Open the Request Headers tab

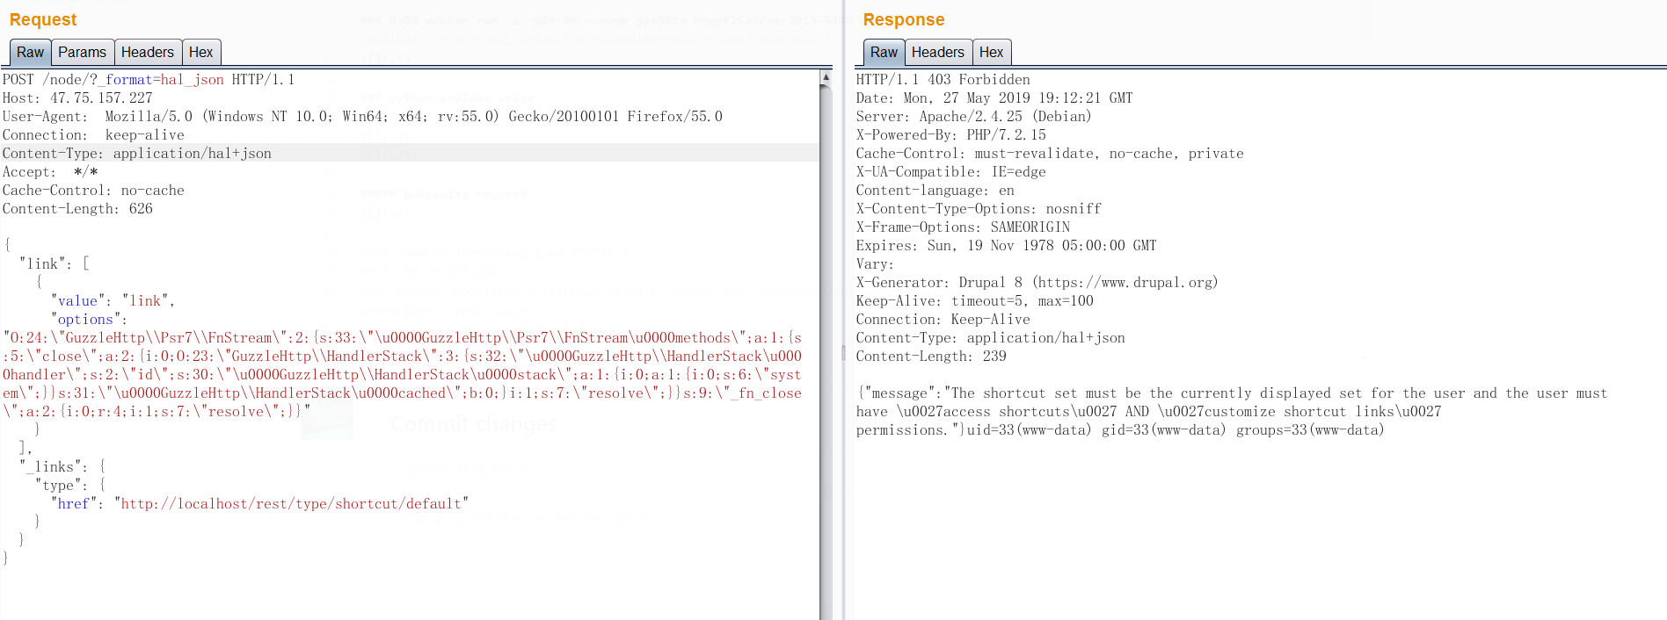[x=148, y=52]
